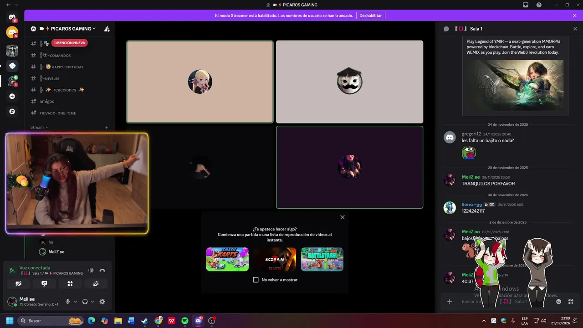Select the mustache avatar video tile
The width and height of the screenshot is (583, 328).
(x=349, y=82)
